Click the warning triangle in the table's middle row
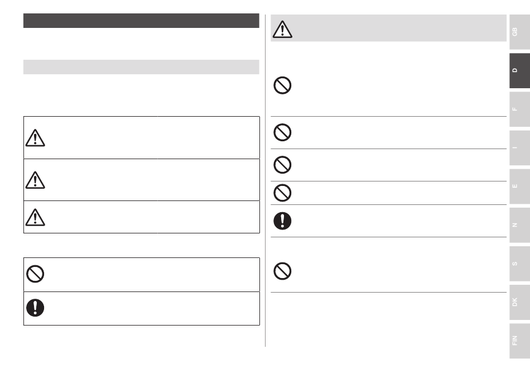 pyautogui.click(x=35, y=180)
